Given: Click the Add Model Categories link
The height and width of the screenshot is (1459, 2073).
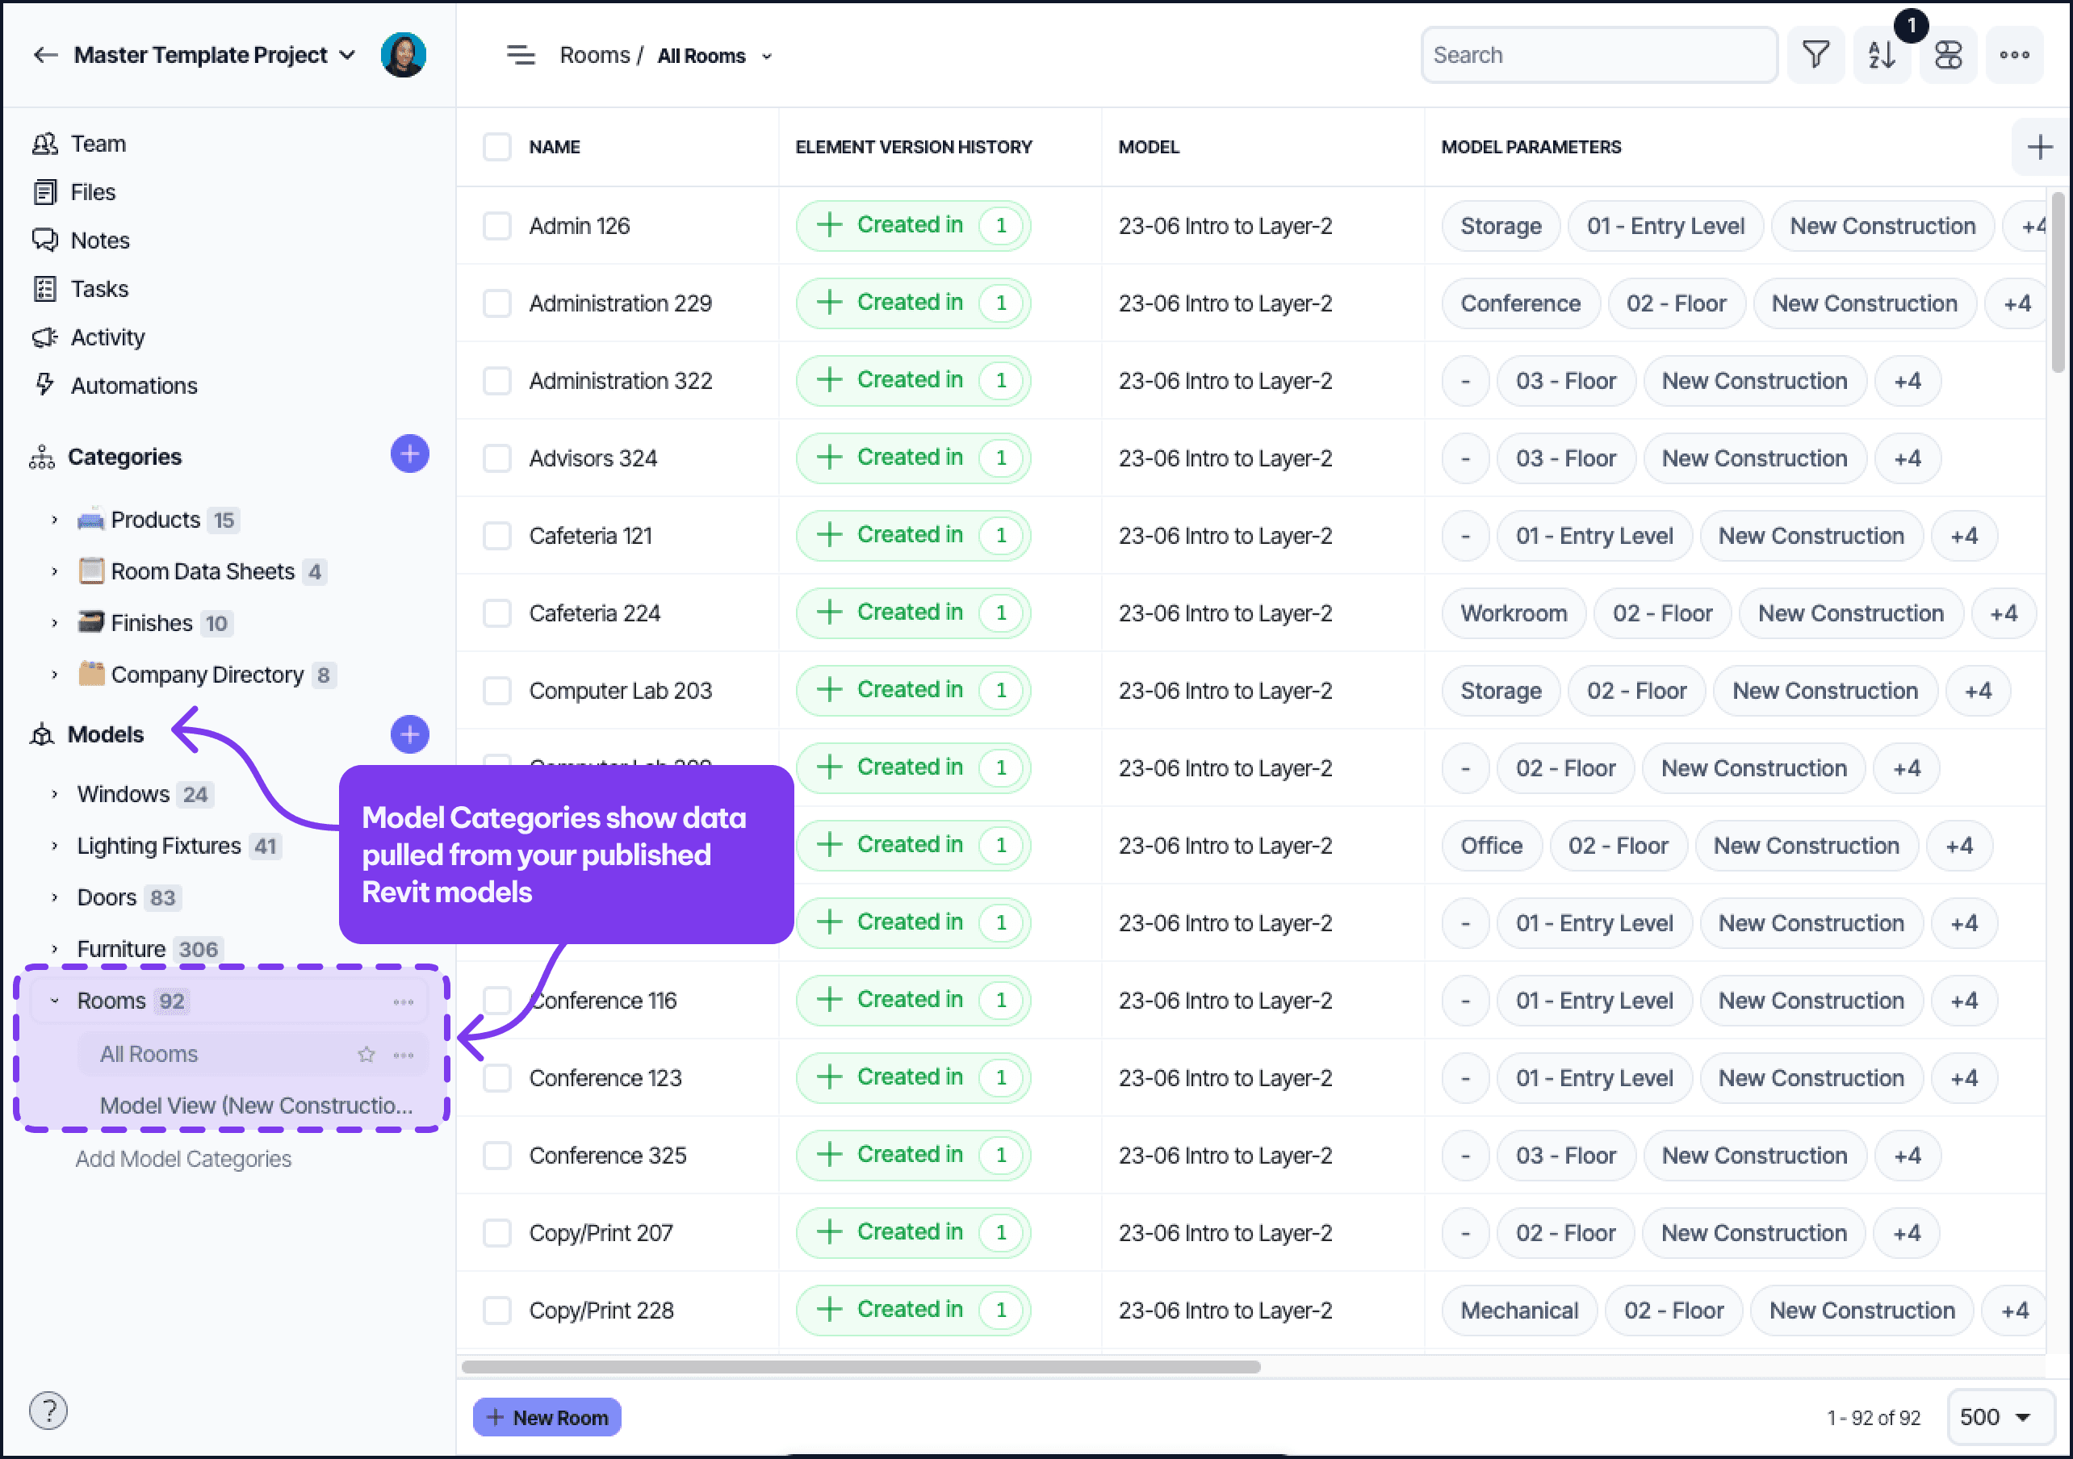Looking at the screenshot, I should 183,1158.
